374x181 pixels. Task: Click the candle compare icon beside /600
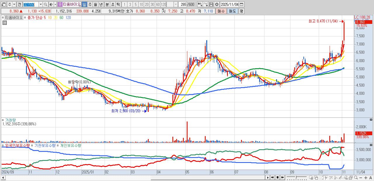pyautogui.click(x=200, y=4)
